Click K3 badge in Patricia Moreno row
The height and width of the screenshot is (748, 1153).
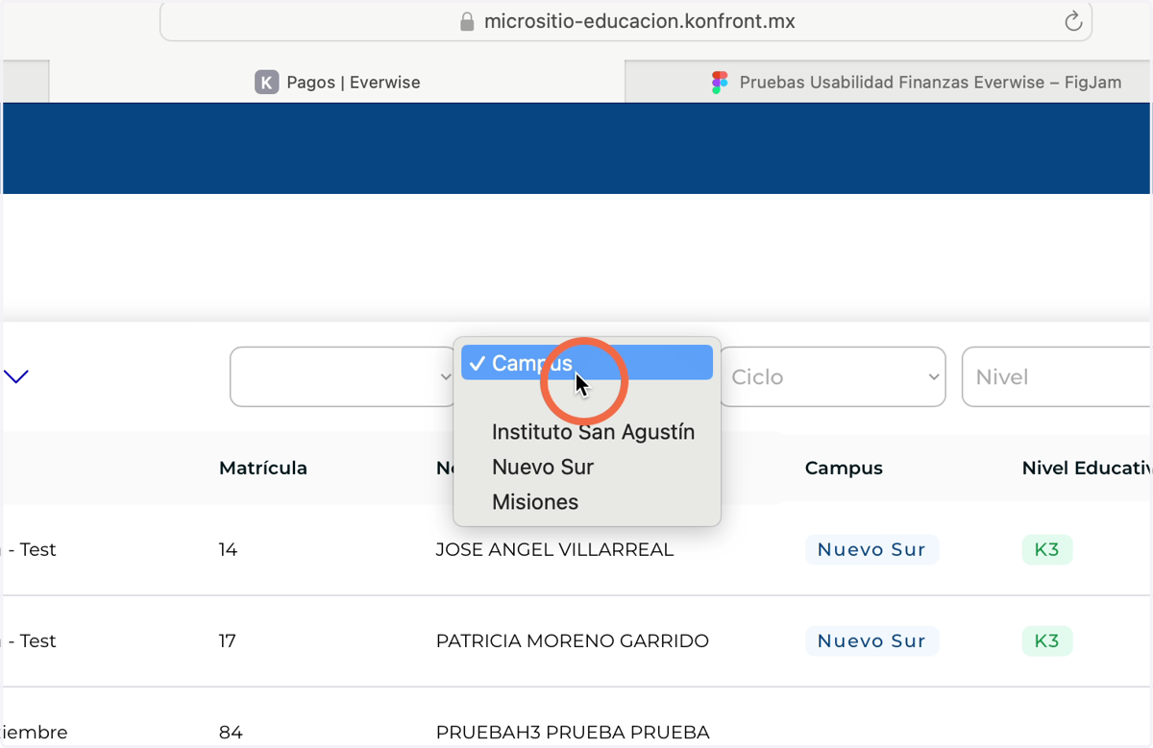1046,640
